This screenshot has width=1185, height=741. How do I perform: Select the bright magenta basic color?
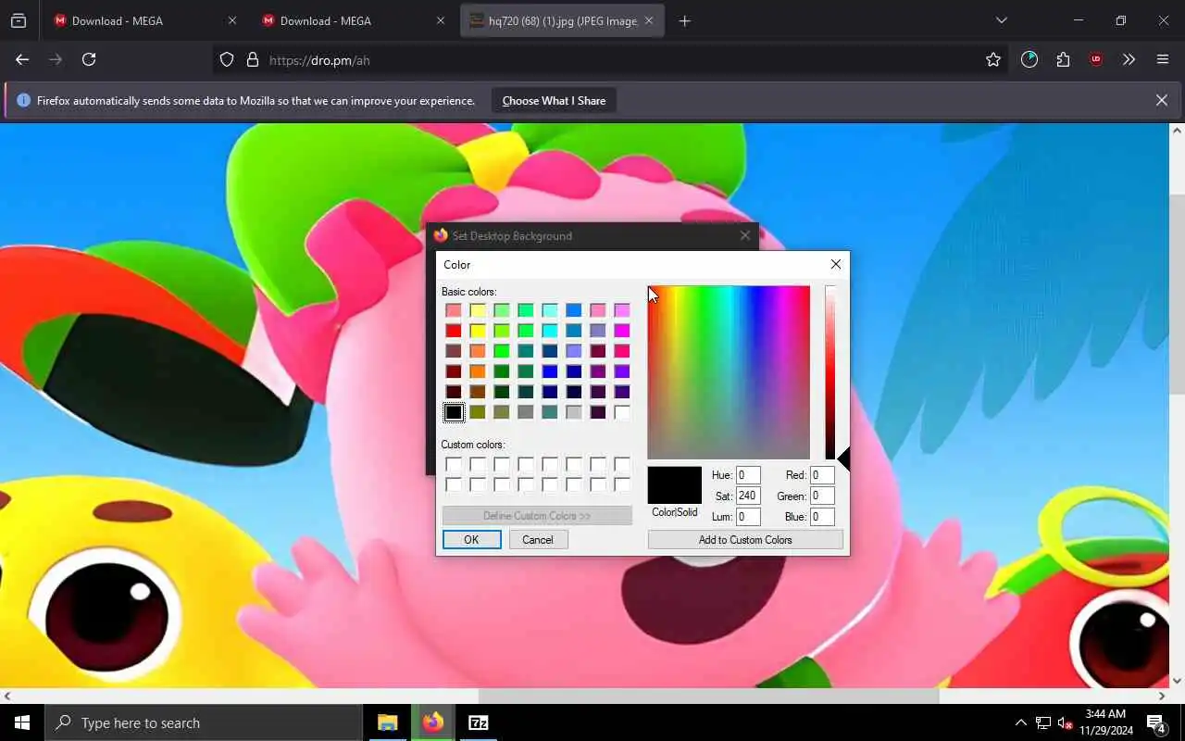pos(622,331)
